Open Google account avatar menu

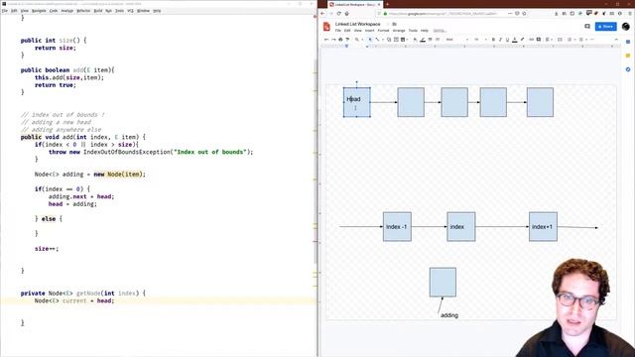click(626, 27)
